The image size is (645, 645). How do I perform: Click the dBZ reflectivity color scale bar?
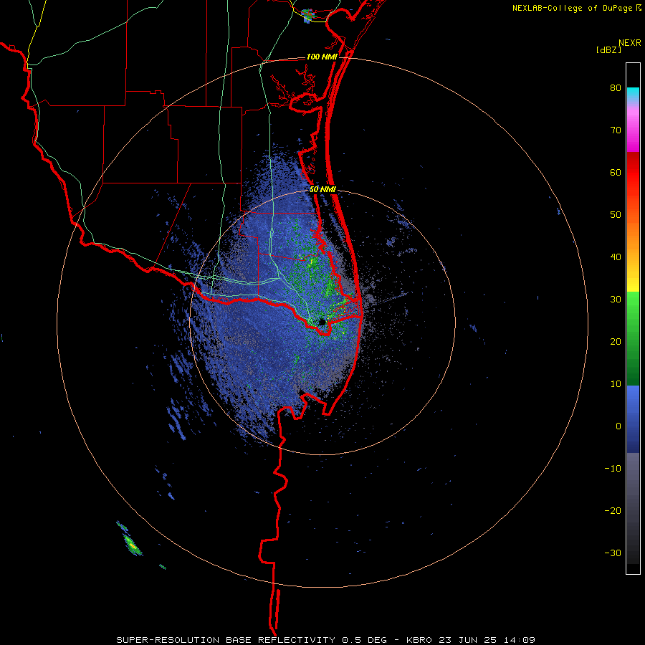(633, 318)
